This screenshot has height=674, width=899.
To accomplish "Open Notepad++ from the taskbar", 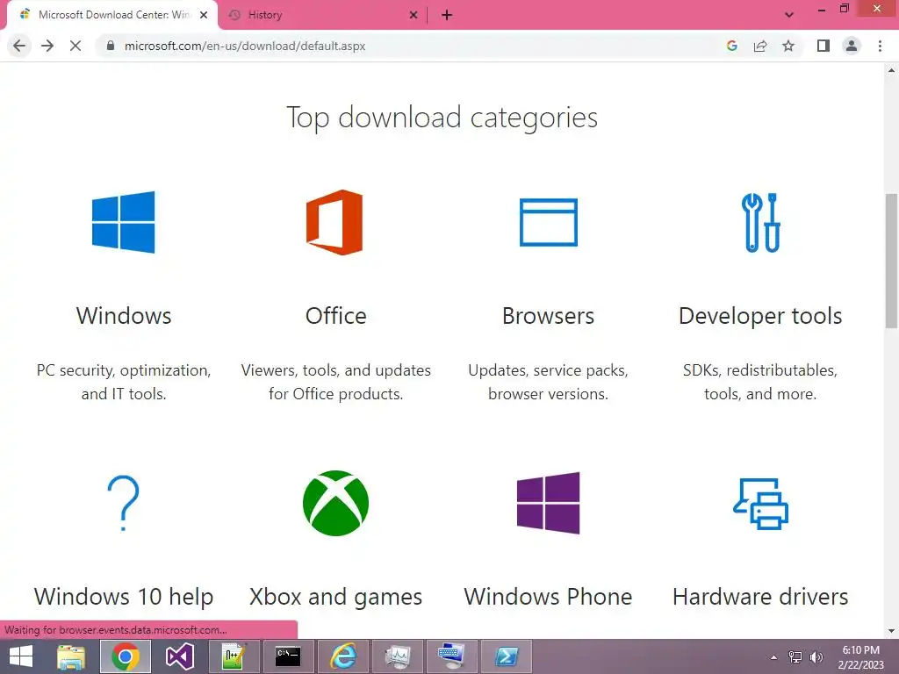I will point(234,656).
